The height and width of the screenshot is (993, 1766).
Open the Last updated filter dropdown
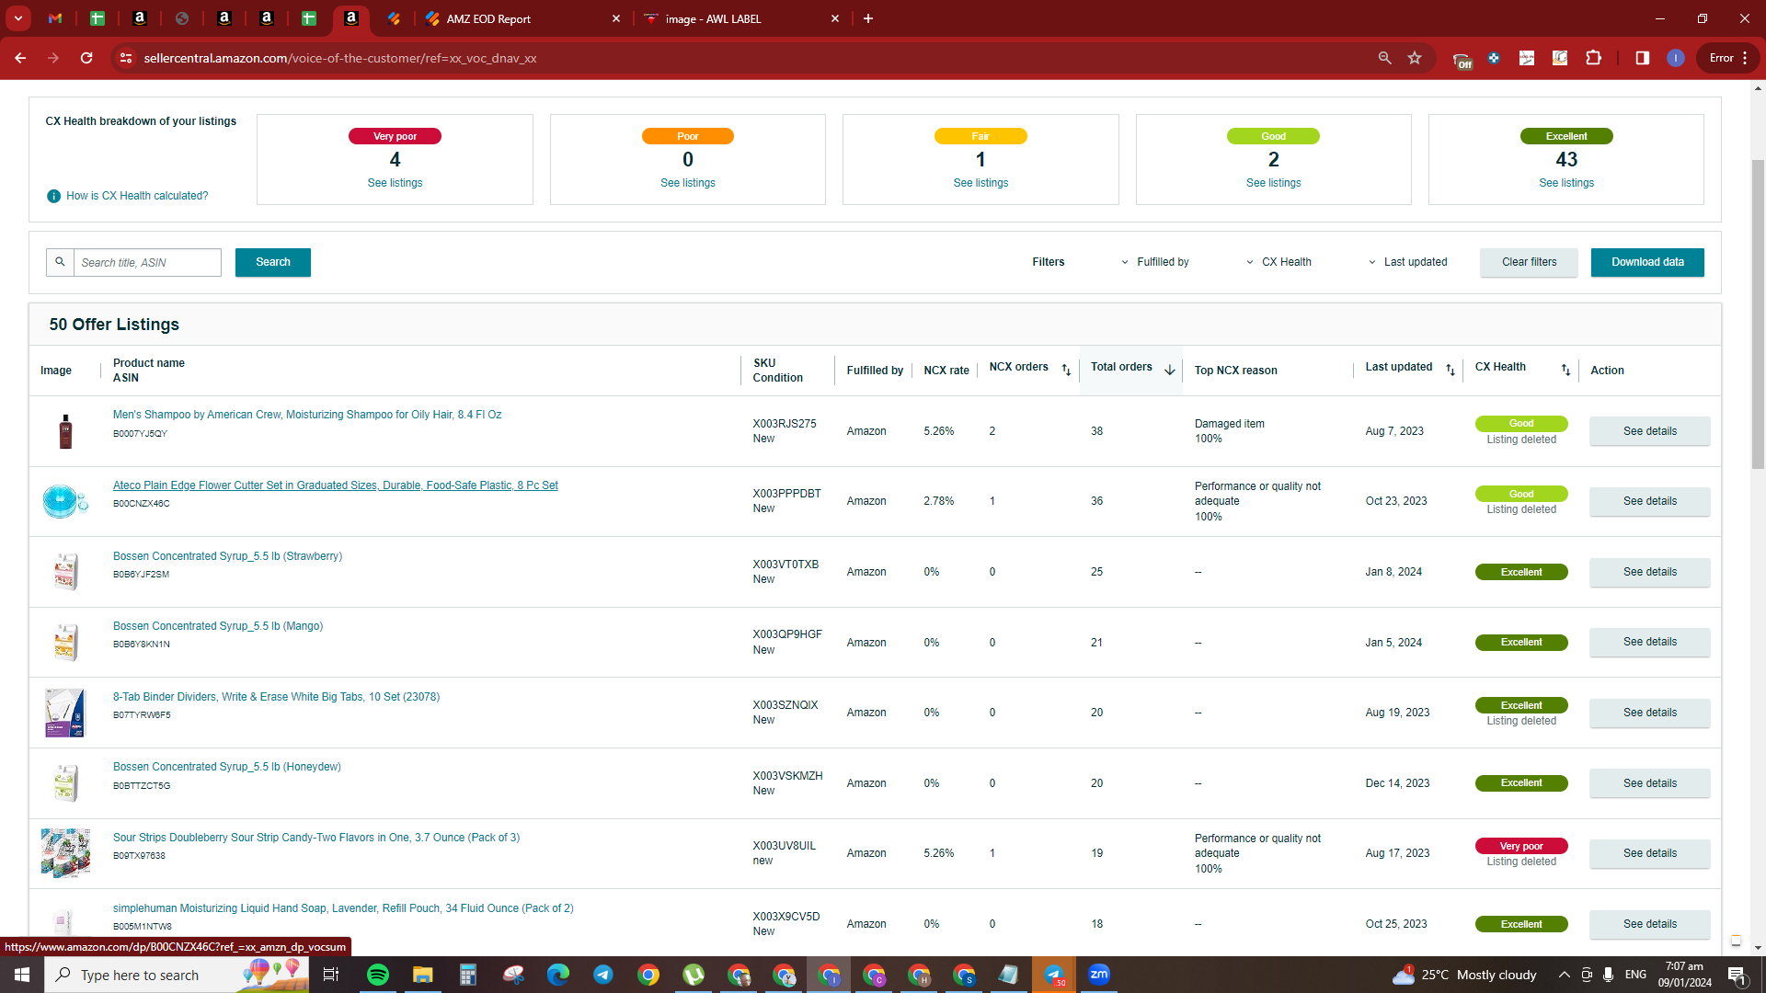1407,262
